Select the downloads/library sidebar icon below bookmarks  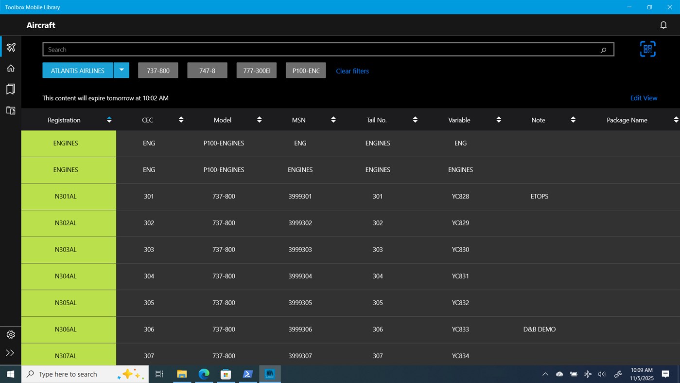(10, 110)
